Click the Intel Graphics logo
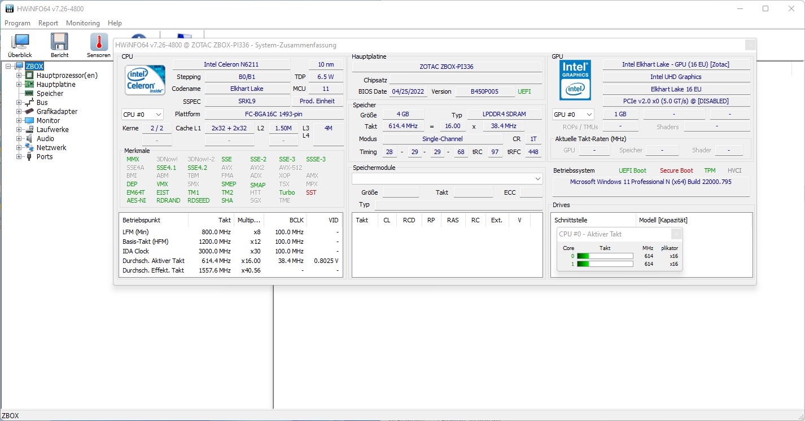Screen dimensions: 805x421 [575, 80]
